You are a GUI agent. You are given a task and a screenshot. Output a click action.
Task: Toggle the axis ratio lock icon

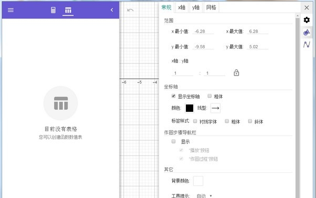(236, 72)
